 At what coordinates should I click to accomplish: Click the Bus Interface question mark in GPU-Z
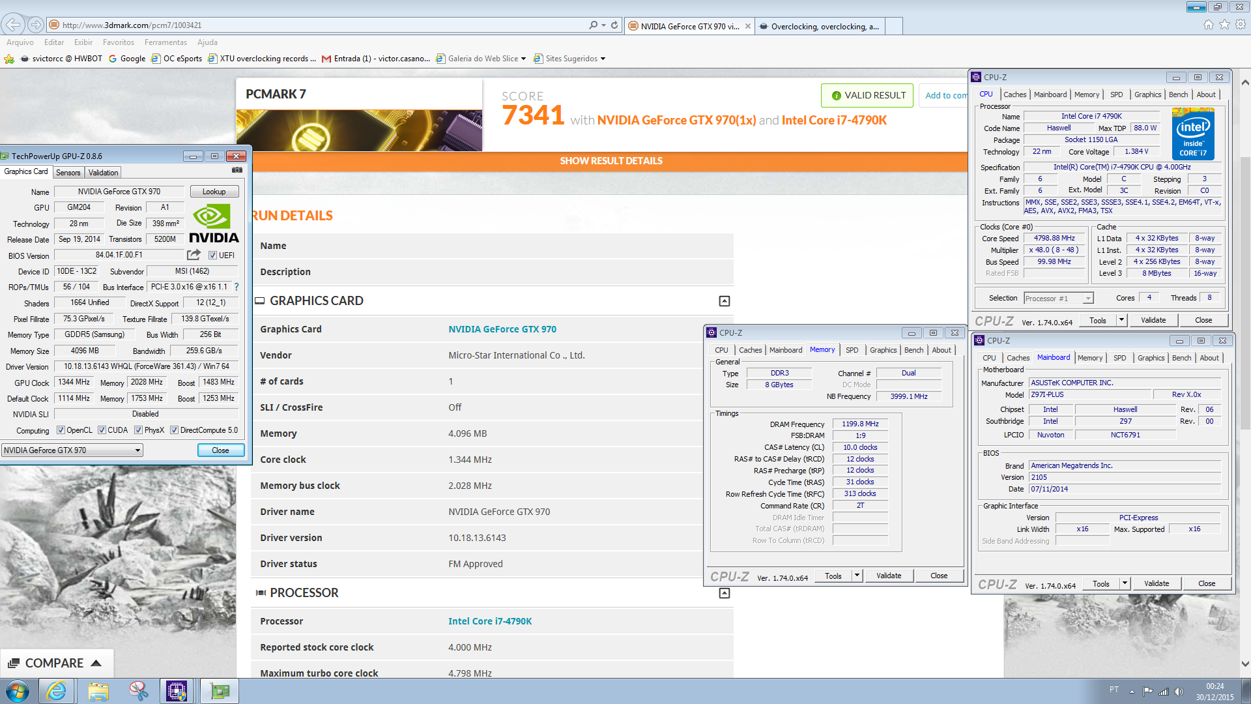click(x=237, y=287)
